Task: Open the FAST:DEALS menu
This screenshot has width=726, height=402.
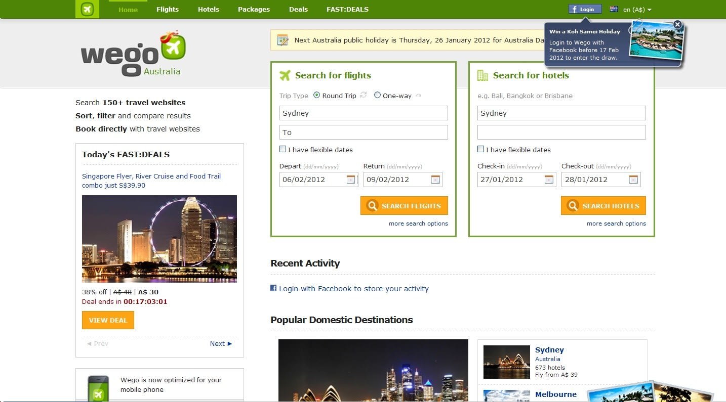Action: (347, 9)
